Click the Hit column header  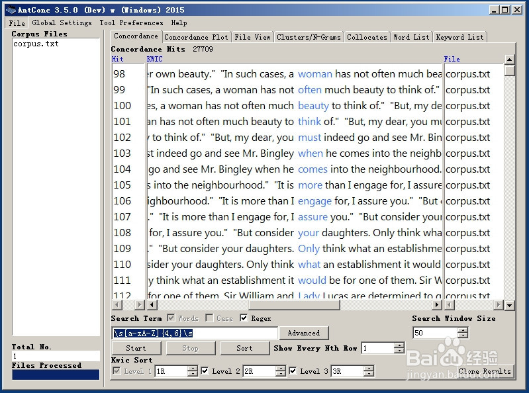pos(118,59)
